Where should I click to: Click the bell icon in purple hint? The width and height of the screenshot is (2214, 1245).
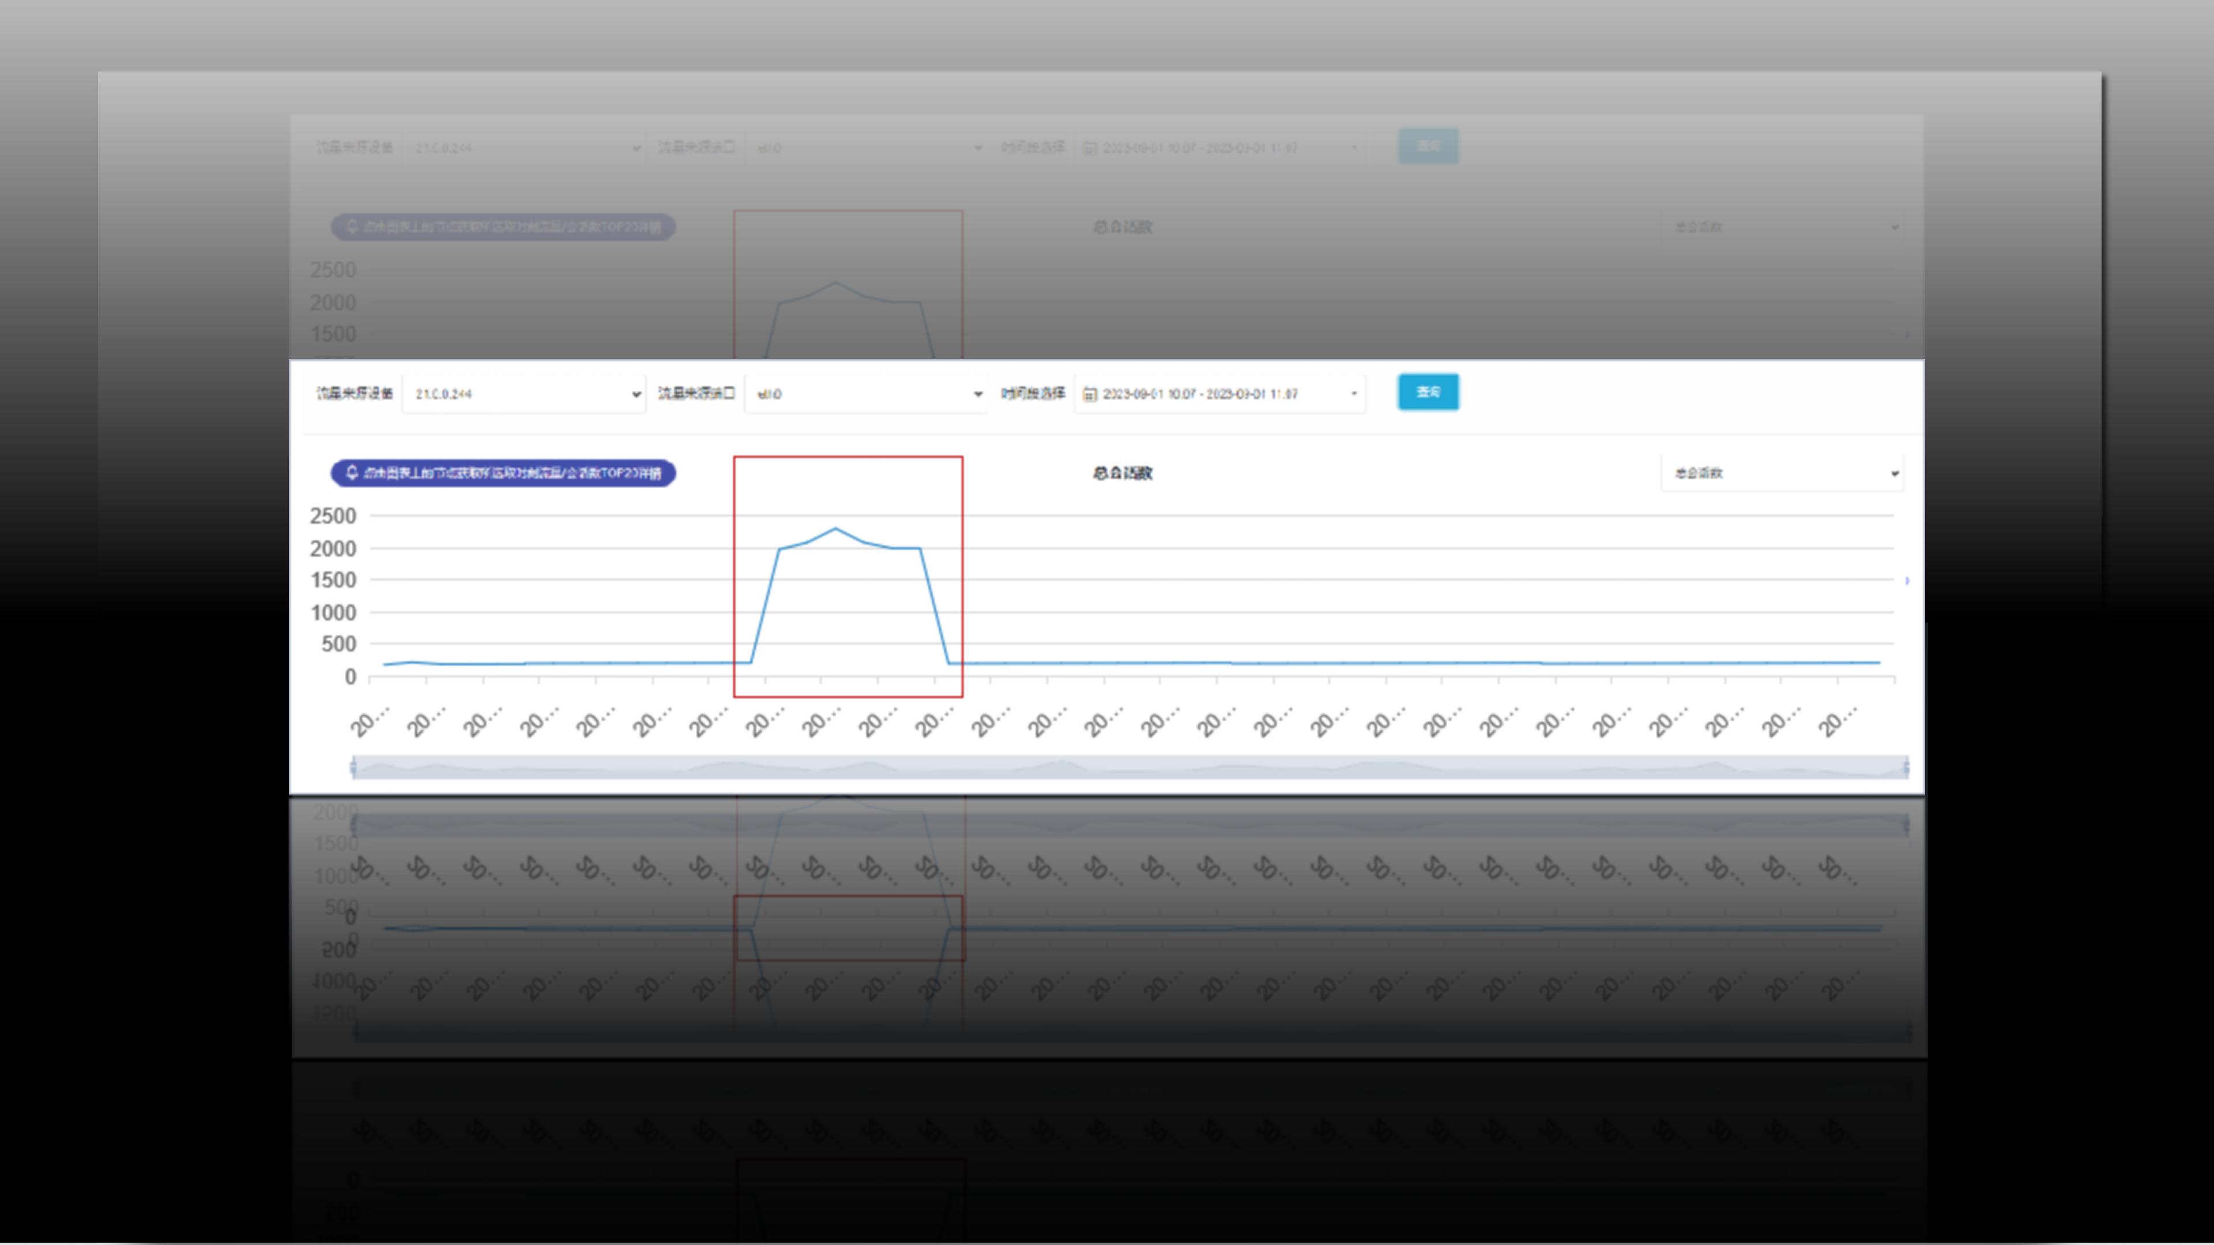352,473
